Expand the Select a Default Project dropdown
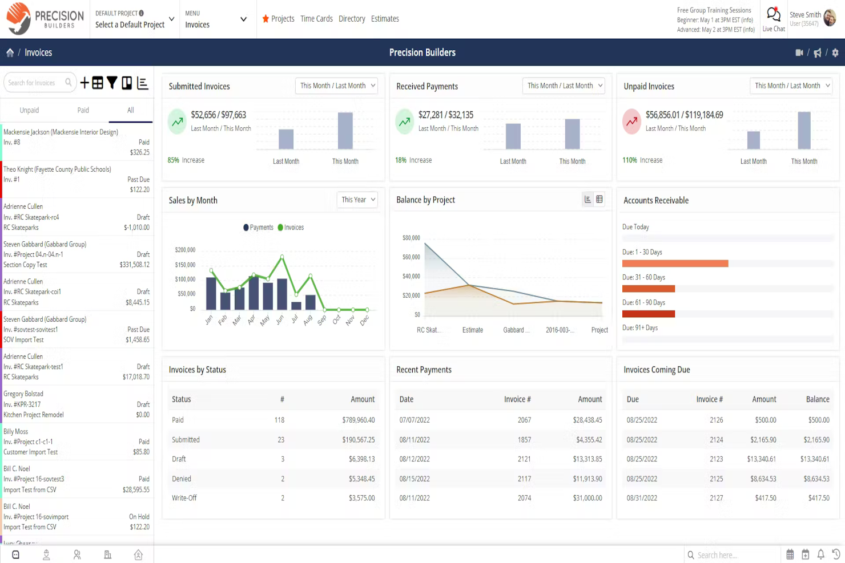Viewport: 845px width, 563px height. pyautogui.click(x=134, y=19)
